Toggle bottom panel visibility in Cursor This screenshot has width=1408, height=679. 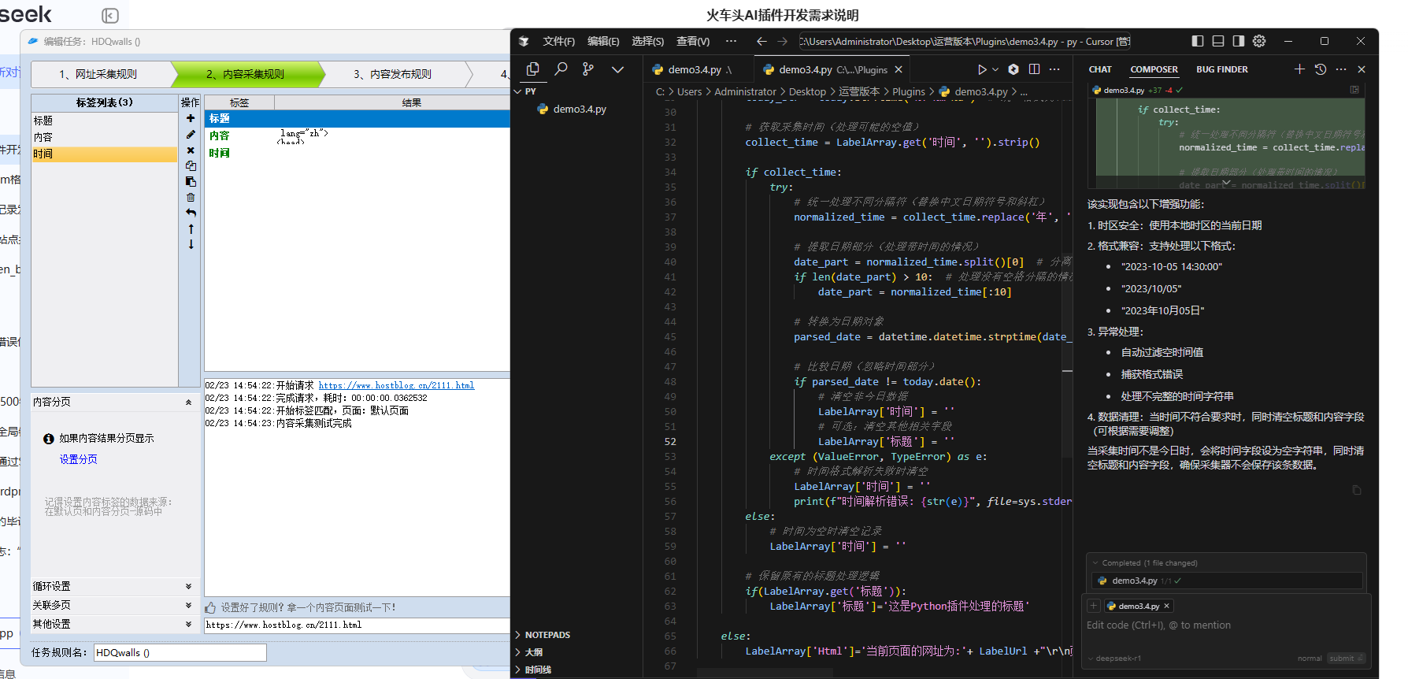[x=1218, y=41]
